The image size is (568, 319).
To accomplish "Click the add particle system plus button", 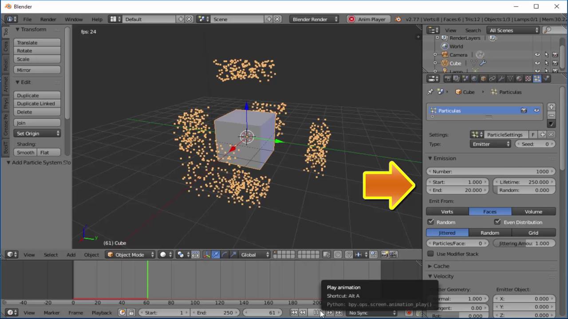I will coord(551,107).
